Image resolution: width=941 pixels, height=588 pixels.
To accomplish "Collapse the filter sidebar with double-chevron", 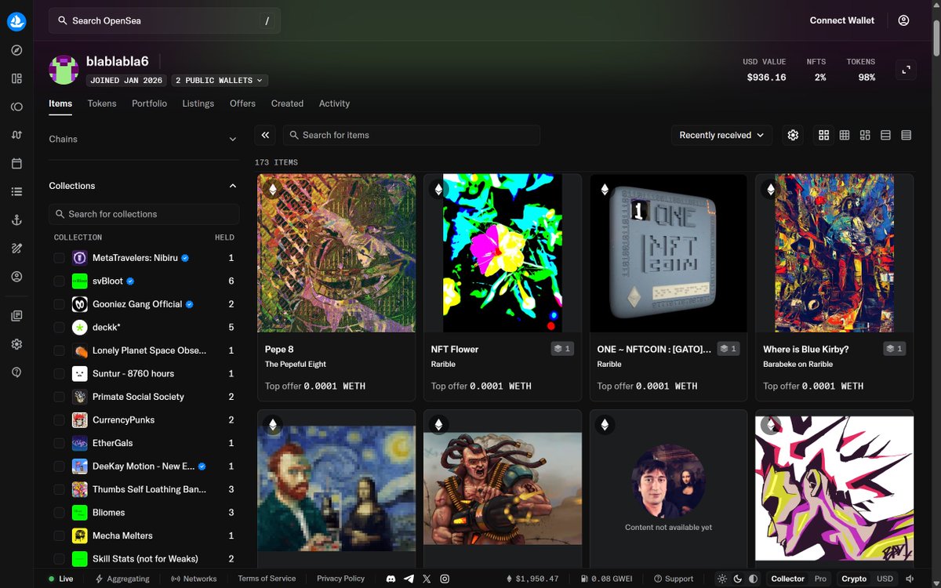I will tap(265, 135).
